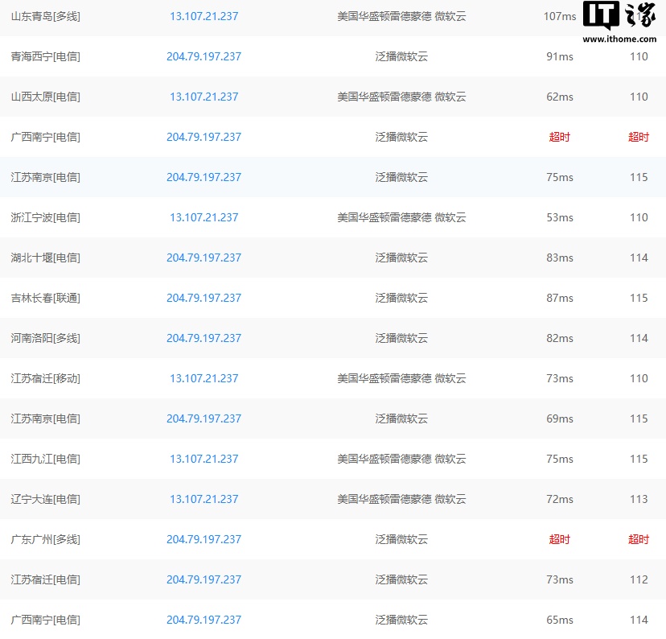Click IP 204.79.197.237 in 江苏宿迁[电信] row
This screenshot has width=666, height=639.
pos(203,579)
